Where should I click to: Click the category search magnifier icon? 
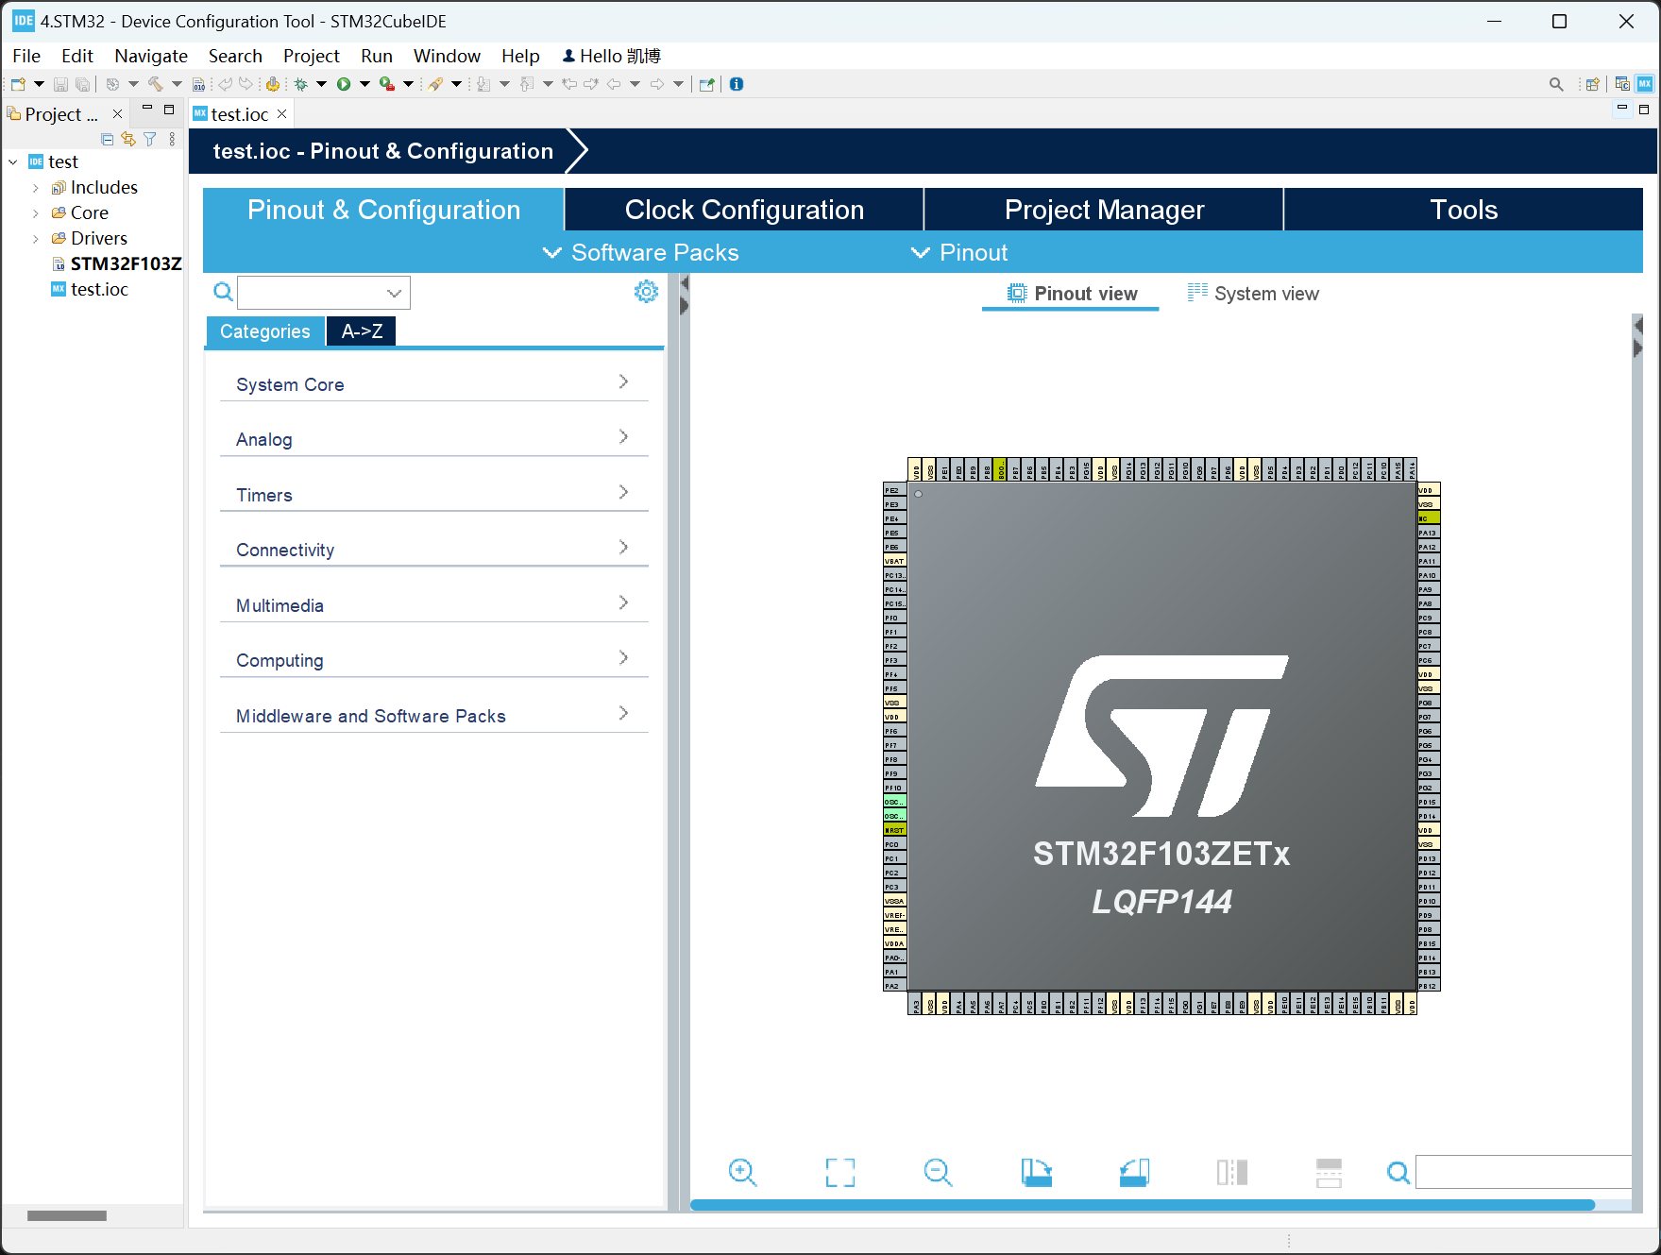tap(223, 292)
